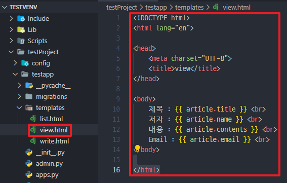Click the Lib folder icon
Viewport: 287px width, 183px height.
click(21, 29)
